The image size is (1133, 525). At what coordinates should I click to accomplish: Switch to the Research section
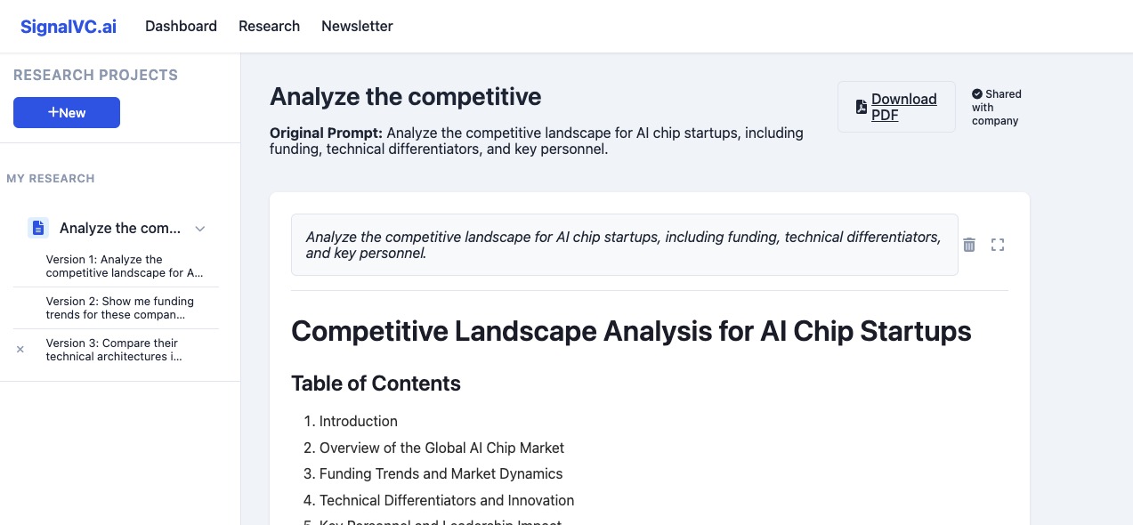click(x=269, y=26)
